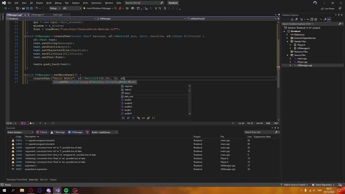The height and width of the screenshot is (194, 345).
Task: Open the Debug menu
Action: [58, 3]
